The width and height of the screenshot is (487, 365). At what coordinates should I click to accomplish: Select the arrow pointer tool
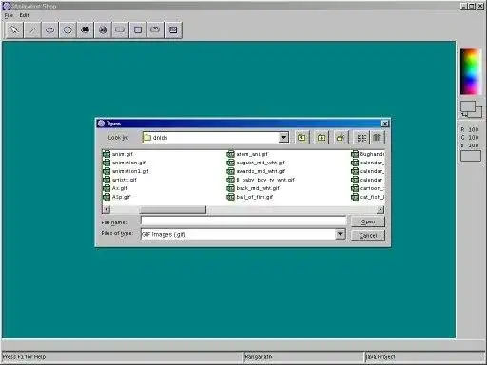(x=14, y=30)
